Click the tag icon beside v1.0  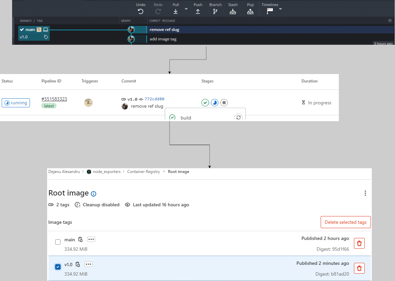pos(46,37)
